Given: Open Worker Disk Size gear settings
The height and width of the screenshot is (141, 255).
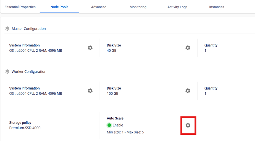Looking at the screenshot, I should click(188, 91).
